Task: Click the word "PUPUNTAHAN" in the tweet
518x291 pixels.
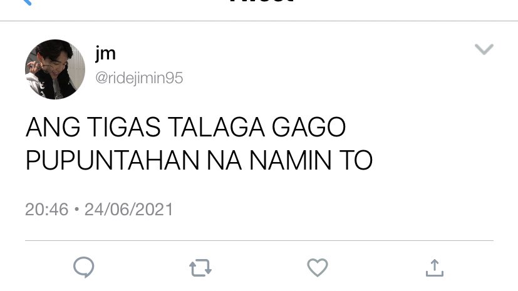Action: pyautogui.click(x=112, y=160)
